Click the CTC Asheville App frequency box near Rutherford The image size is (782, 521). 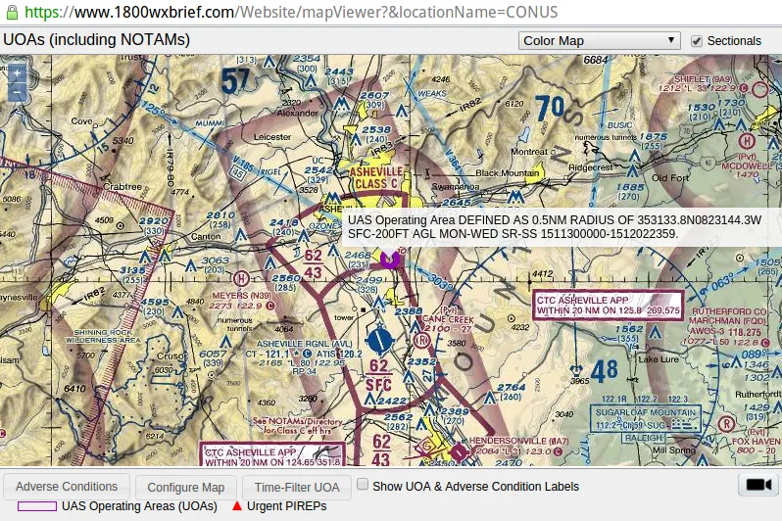coord(608,305)
